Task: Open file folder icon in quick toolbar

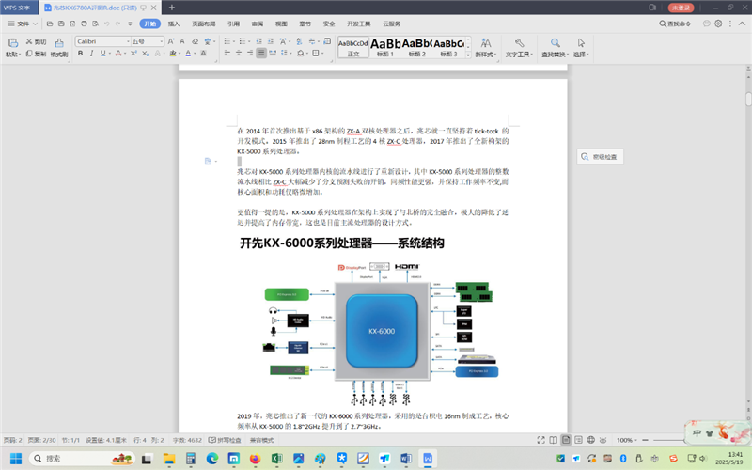Action: [x=50, y=23]
